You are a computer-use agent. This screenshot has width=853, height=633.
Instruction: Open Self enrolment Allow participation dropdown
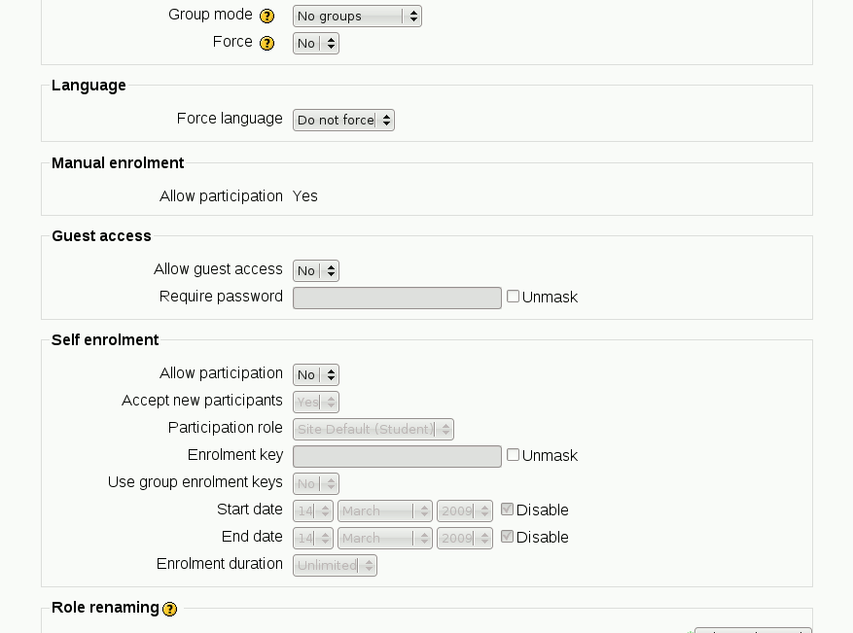[315, 375]
